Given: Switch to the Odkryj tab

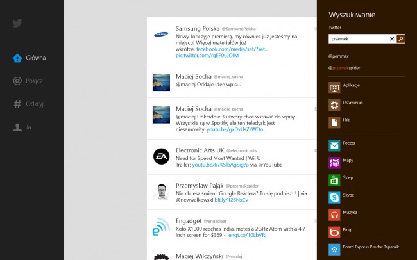Looking at the screenshot, I should click(28, 104).
